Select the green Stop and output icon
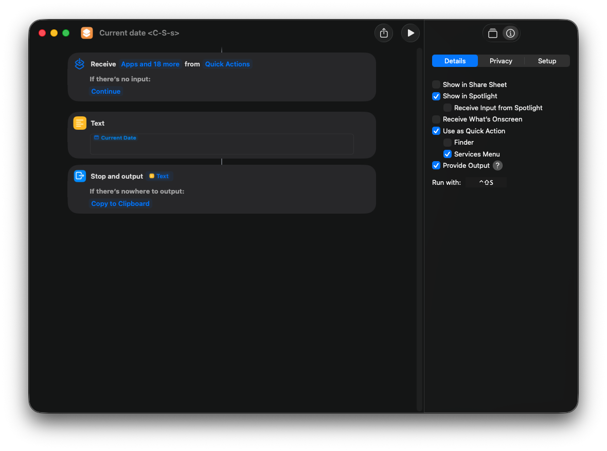 [80, 176]
